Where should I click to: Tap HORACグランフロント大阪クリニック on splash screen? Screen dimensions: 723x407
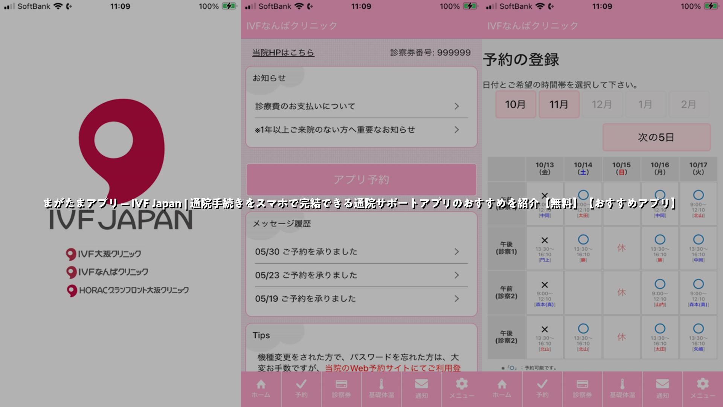click(x=127, y=290)
